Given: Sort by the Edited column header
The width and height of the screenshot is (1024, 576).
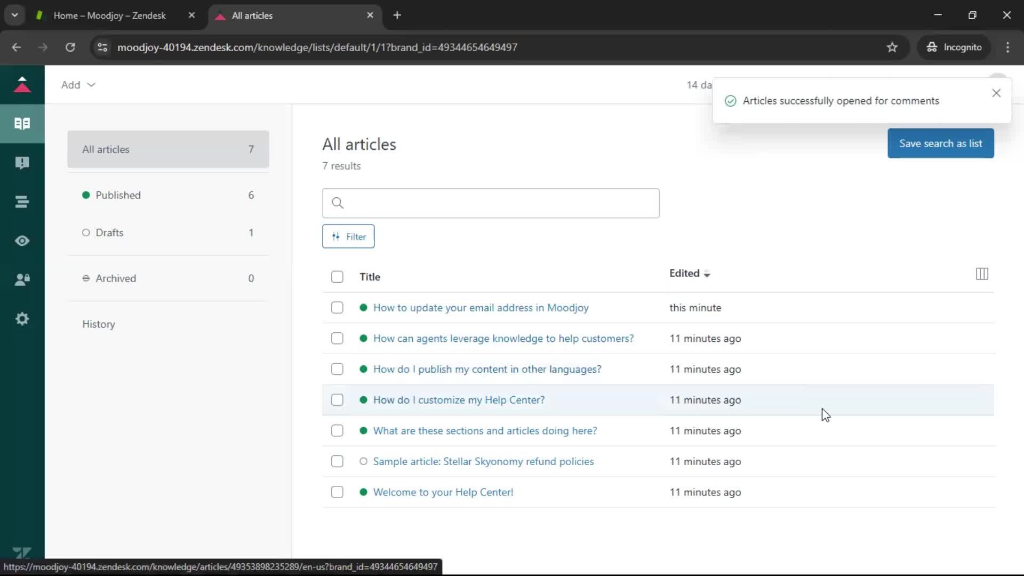Looking at the screenshot, I should pos(690,274).
